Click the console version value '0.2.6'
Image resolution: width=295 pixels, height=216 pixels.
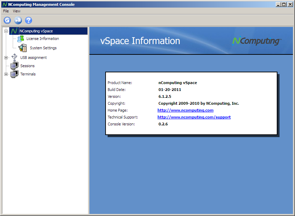coord(163,124)
